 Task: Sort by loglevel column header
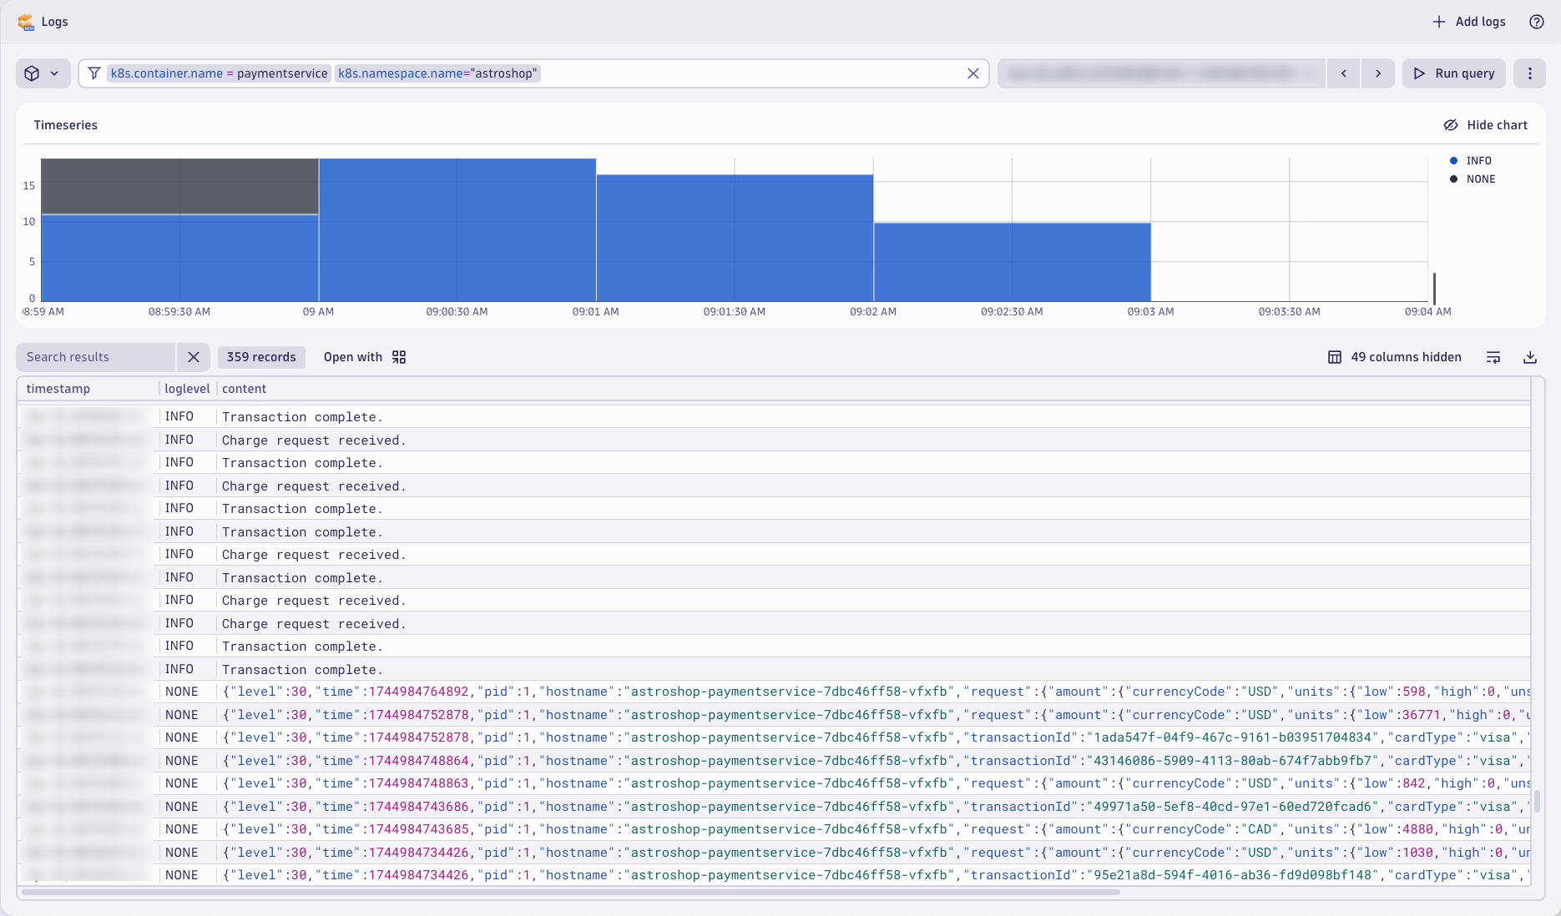187,389
